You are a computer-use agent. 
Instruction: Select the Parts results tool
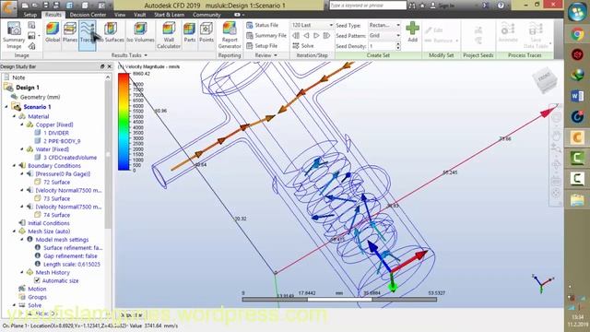[x=190, y=32]
